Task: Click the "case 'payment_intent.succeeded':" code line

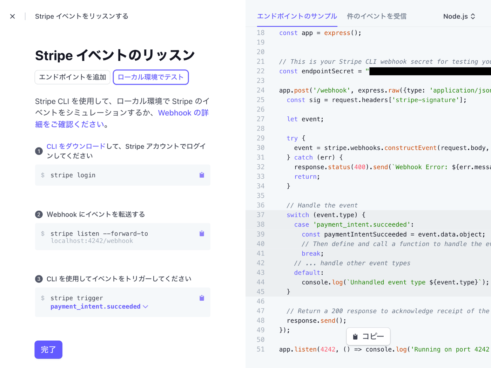Action: click(x=354, y=225)
